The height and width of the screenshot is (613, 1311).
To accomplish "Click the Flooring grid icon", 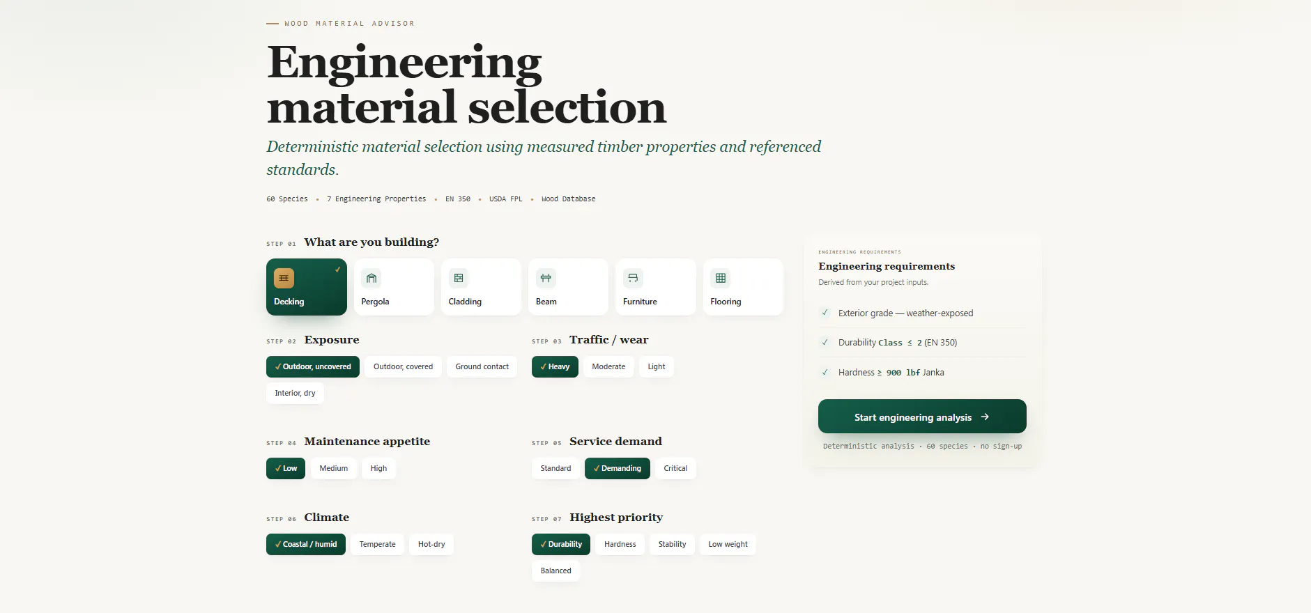I will pyautogui.click(x=721, y=278).
